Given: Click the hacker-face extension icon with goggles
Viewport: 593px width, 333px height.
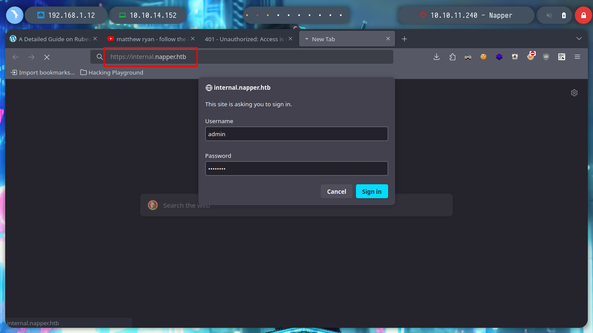Looking at the screenshot, I should (468, 57).
